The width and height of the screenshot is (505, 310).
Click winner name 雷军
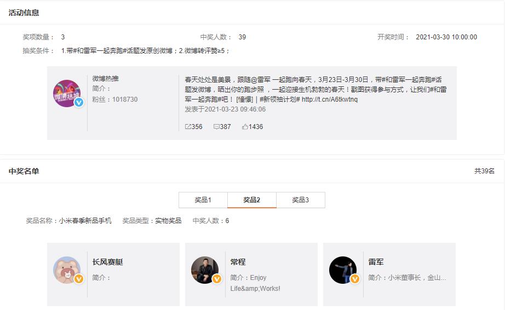[x=376, y=262]
